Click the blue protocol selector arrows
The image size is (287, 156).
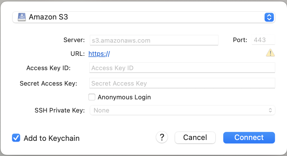tap(269, 17)
